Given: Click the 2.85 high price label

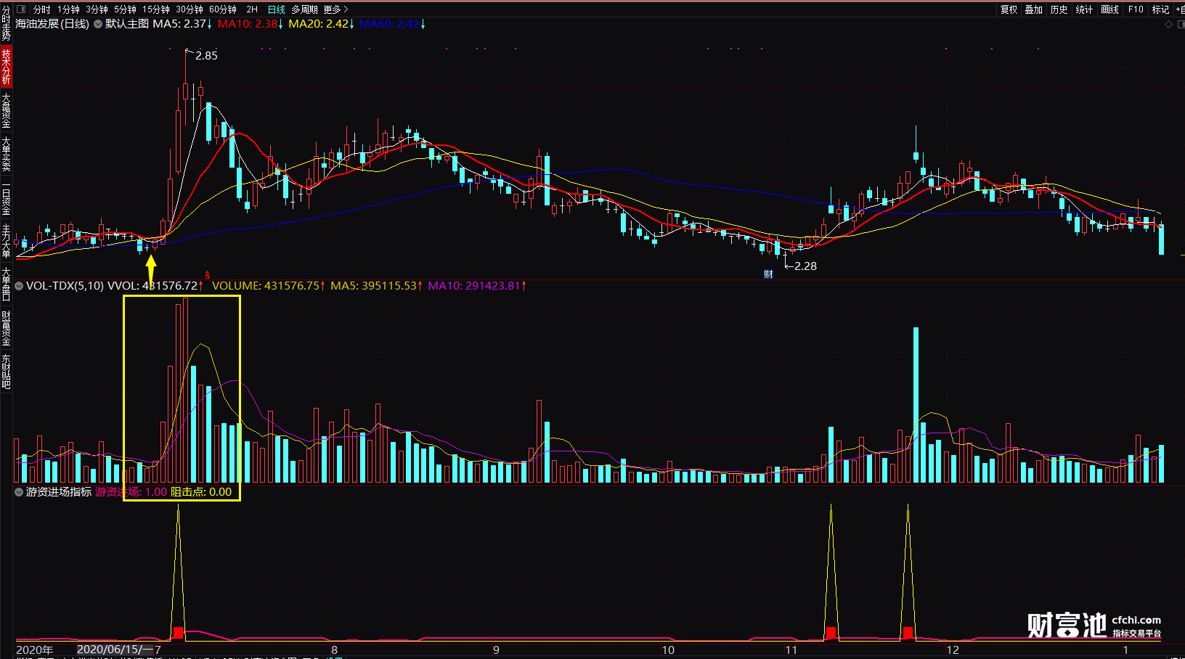Looking at the screenshot, I should click(206, 56).
